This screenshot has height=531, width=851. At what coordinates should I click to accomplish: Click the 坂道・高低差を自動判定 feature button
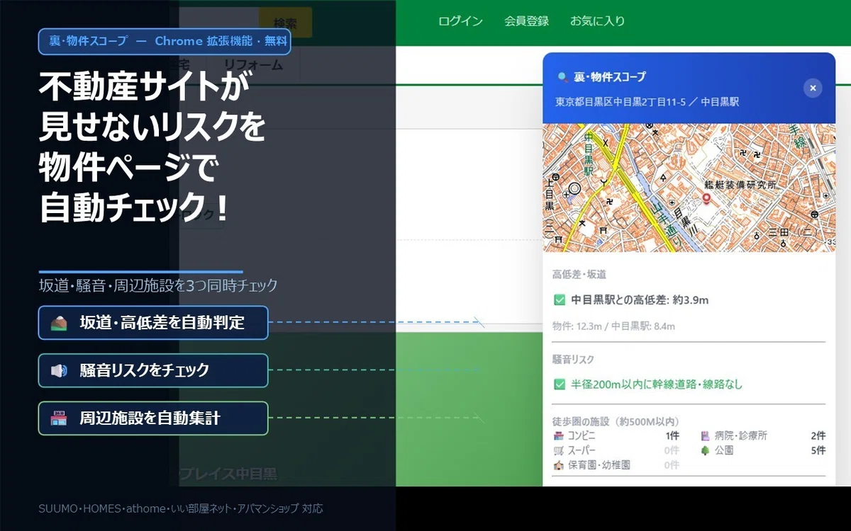coord(153,323)
